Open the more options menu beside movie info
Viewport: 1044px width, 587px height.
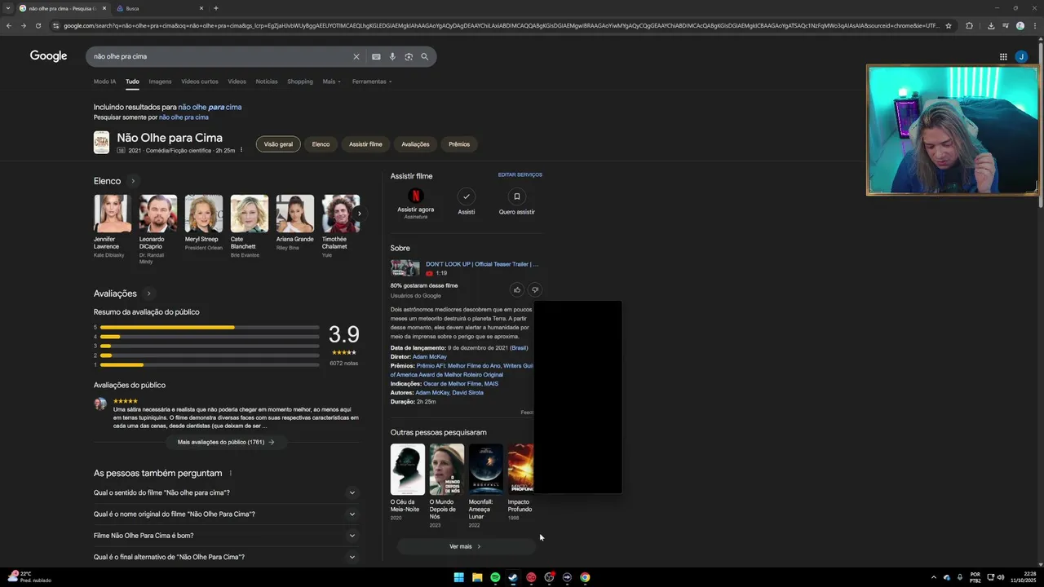241,150
